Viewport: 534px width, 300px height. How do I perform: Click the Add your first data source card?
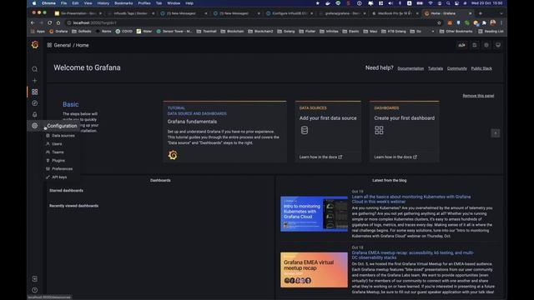point(328,132)
